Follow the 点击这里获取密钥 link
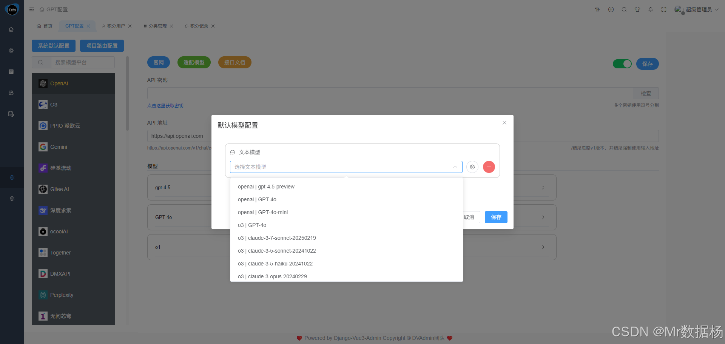Viewport: 725px width, 344px height. 165,106
